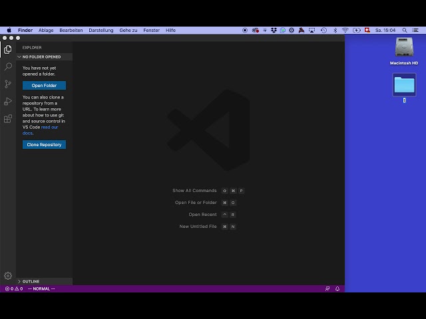Open Notification Center list icon
Image resolution: width=426 pixels, height=319 pixels.
pos(415,30)
